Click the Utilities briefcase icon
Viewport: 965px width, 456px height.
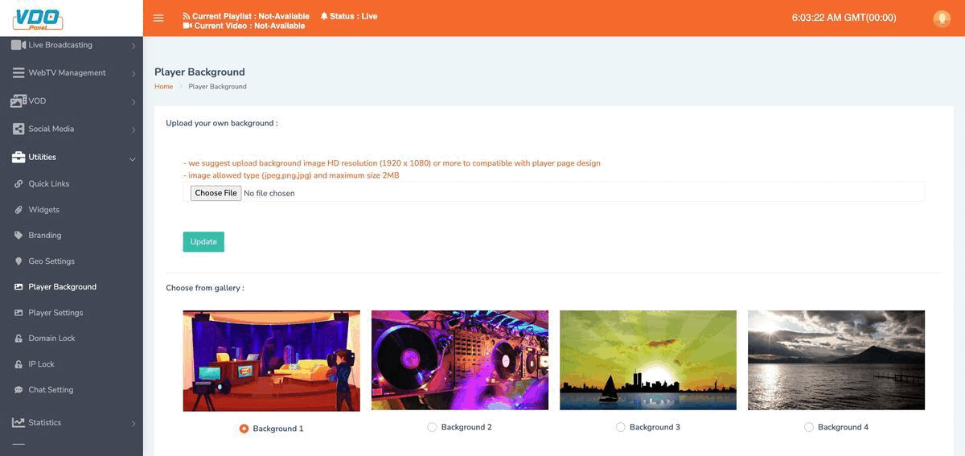click(18, 157)
